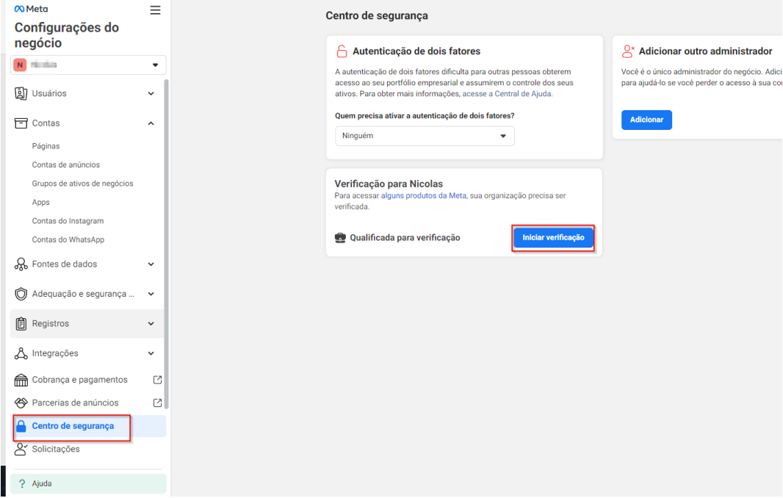Click the Solicitações person icon
Screen dimensions: 783x498
(21, 449)
